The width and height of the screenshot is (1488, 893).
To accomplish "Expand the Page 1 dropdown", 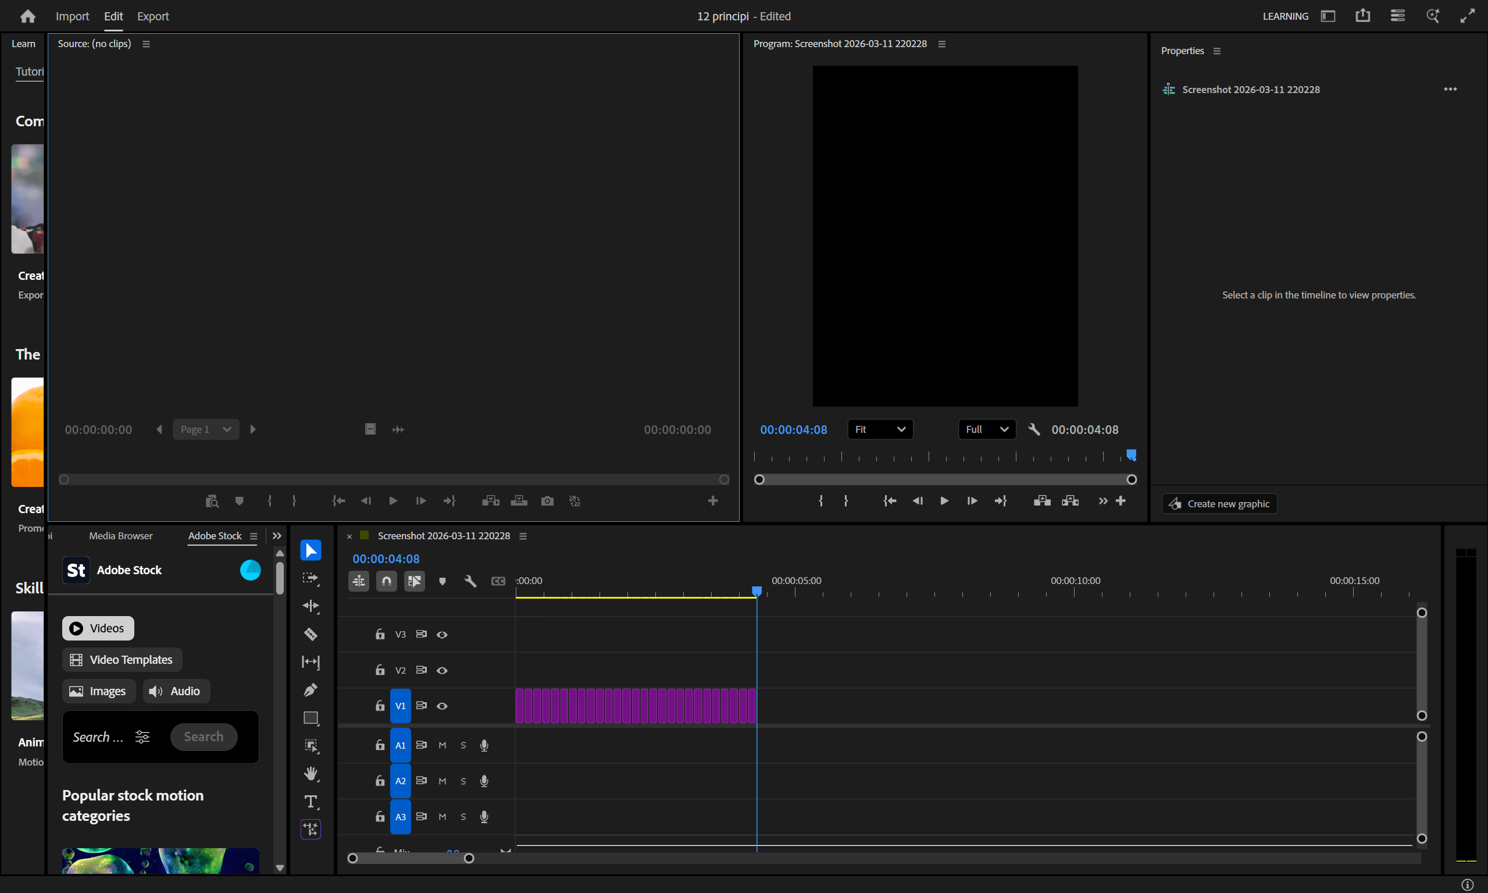I will (206, 429).
